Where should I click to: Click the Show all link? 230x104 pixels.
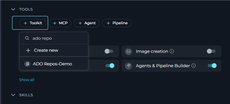point(27,80)
